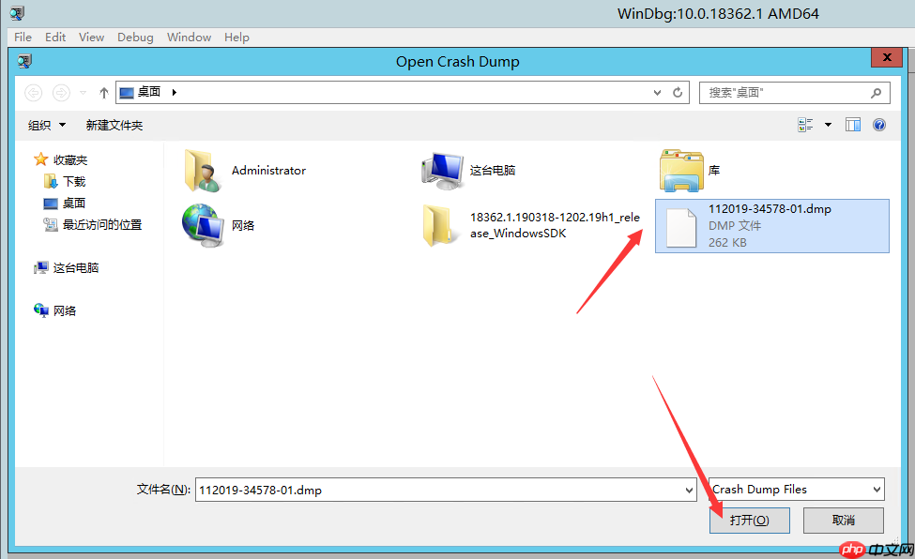Open the Window menu
915x559 pixels.
[189, 38]
